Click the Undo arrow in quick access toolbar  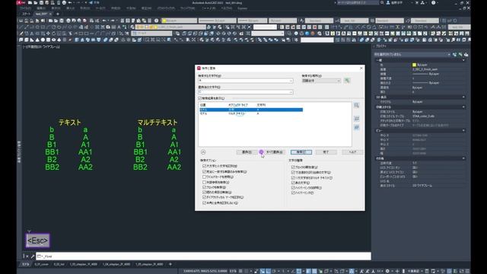(70, 2)
